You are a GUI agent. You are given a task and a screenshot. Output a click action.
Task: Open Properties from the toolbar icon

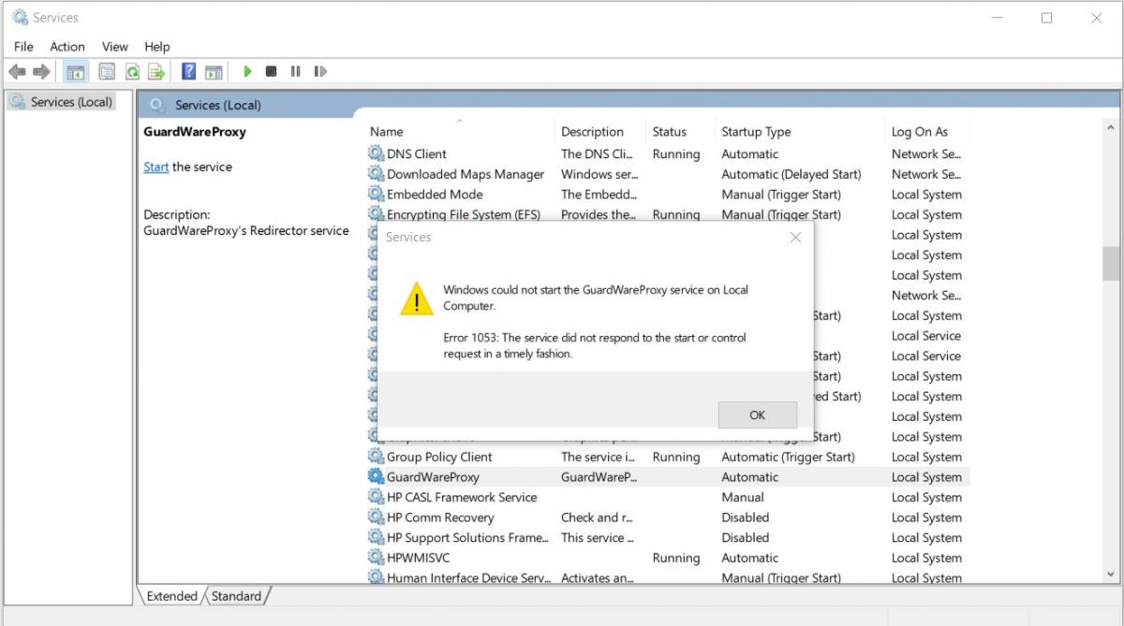tap(107, 71)
